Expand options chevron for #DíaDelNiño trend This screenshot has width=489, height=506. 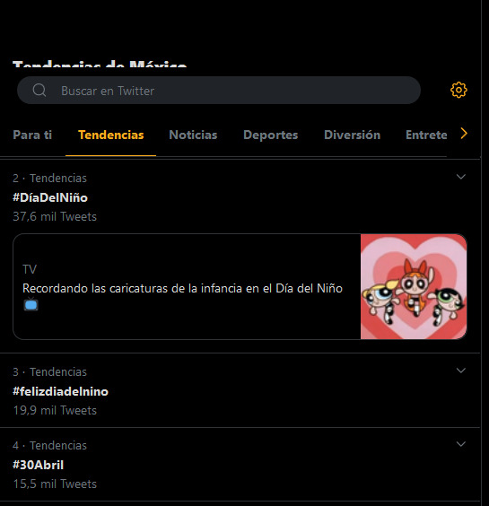coord(461,177)
